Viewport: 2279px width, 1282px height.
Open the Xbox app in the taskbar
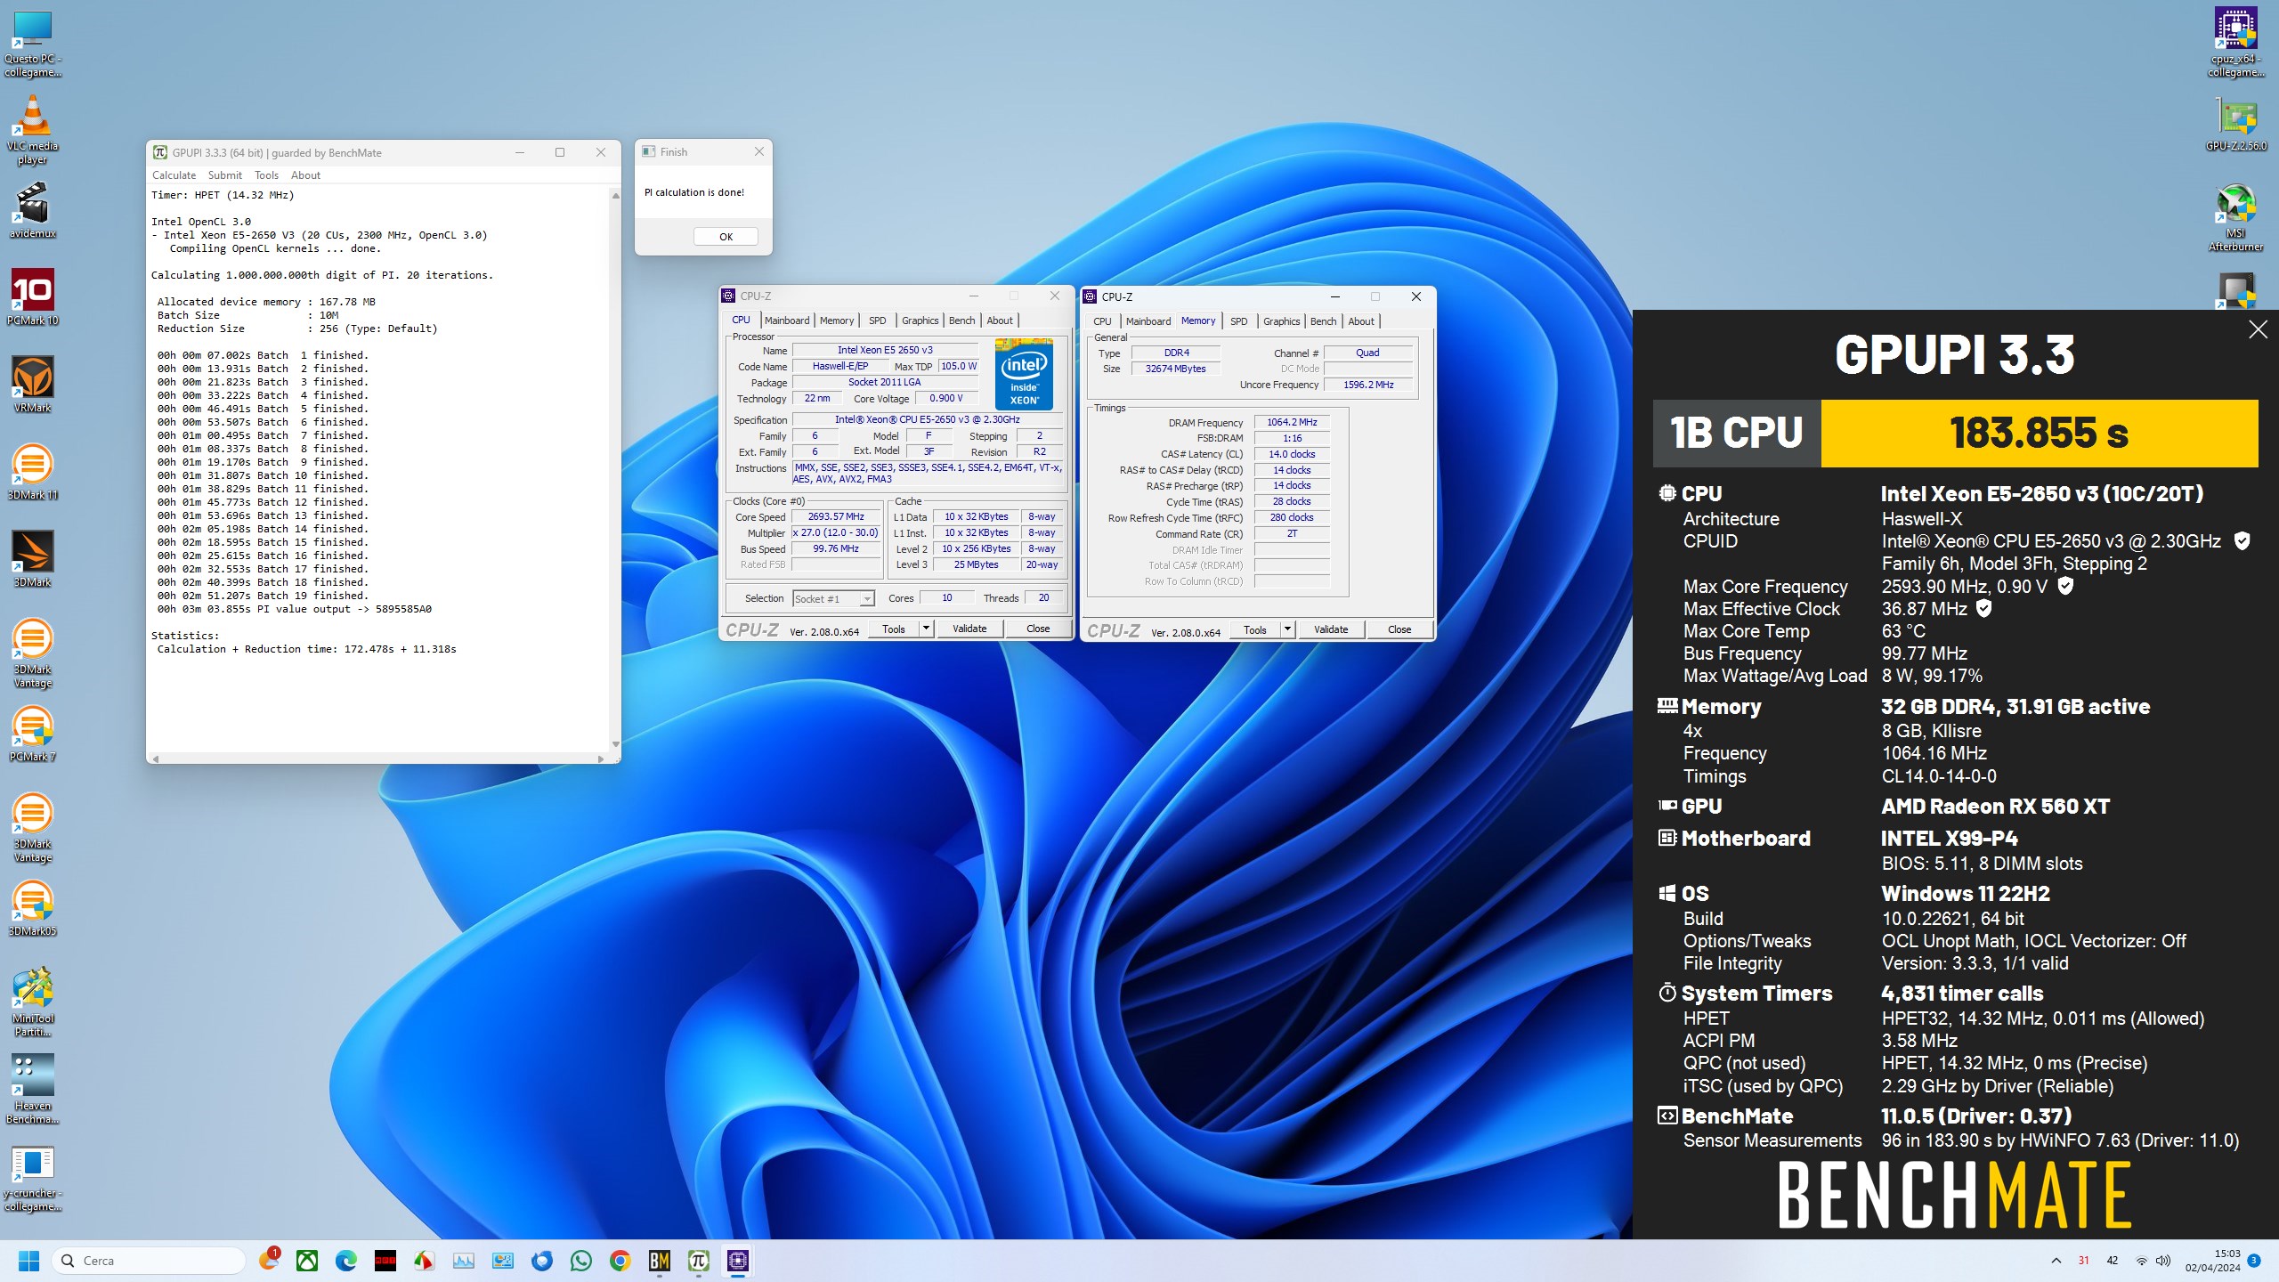307,1261
